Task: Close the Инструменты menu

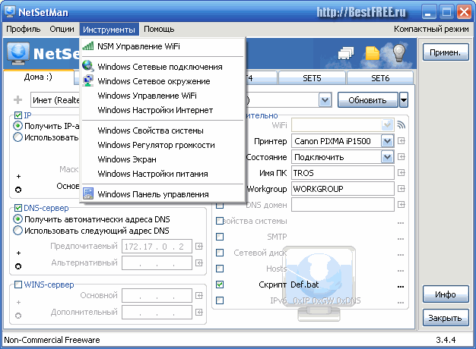Action: (109, 30)
